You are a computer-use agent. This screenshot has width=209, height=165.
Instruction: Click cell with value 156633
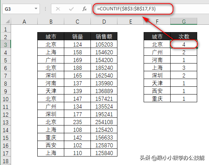click(104, 137)
